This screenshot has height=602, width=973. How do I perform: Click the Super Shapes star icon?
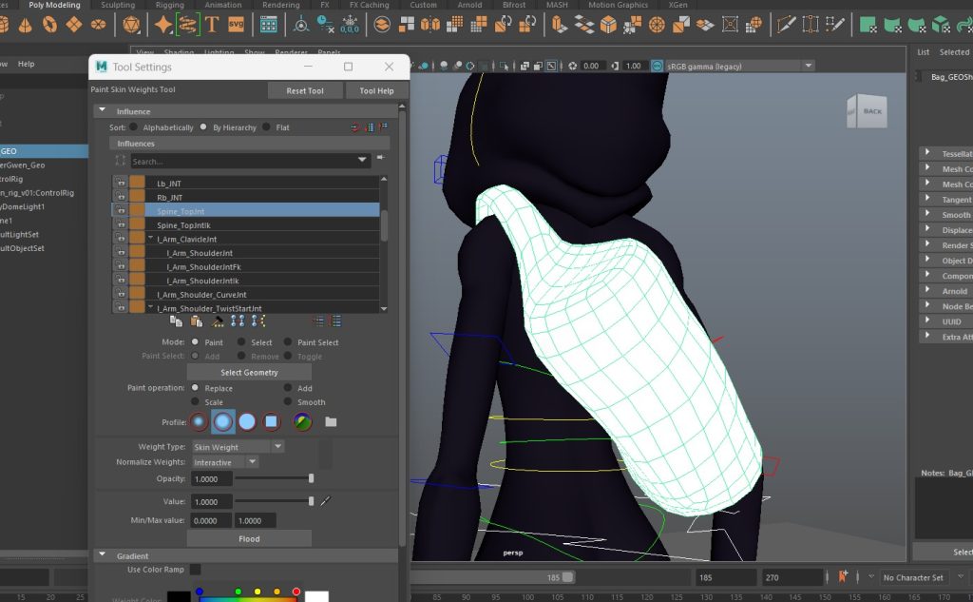[163, 25]
